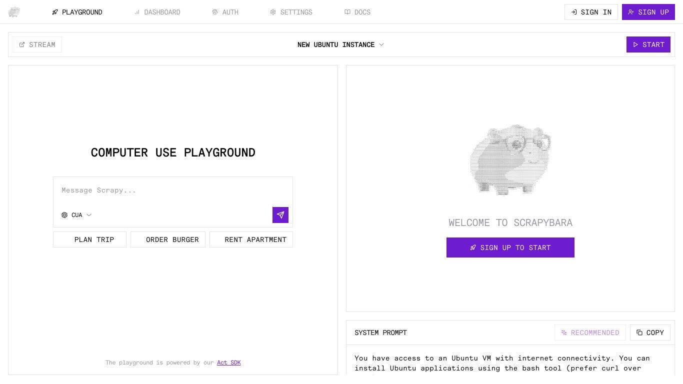
Task: Expand the New Ubuntu Instance dropdown
Action: [x=340, y=44]
